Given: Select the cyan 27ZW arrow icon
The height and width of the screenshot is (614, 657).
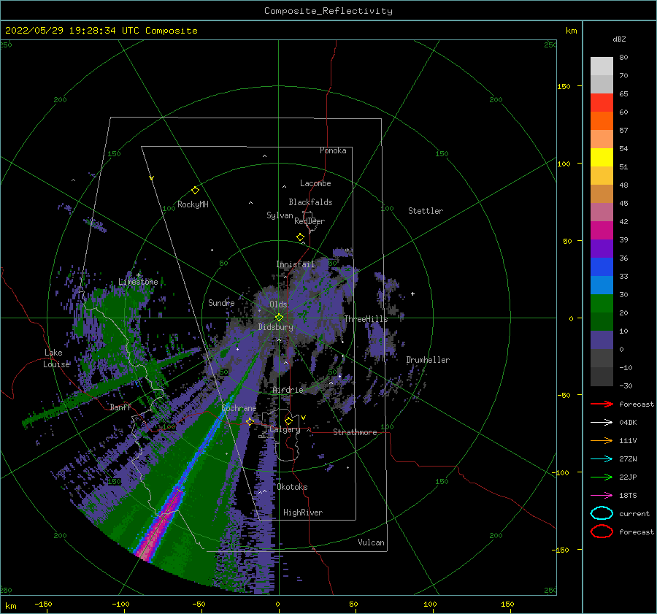Looking at the screenshot, I should pos(602,459).
